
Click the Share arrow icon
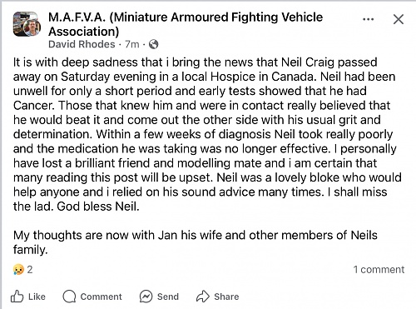pos(203,297)
